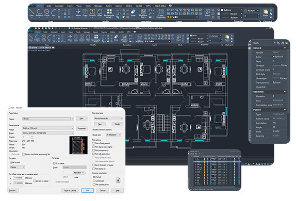The width and height of the screenshot is (296, 201).
Task: Click Rectangular Array in the main ZWCAD window
Action: 96,38
